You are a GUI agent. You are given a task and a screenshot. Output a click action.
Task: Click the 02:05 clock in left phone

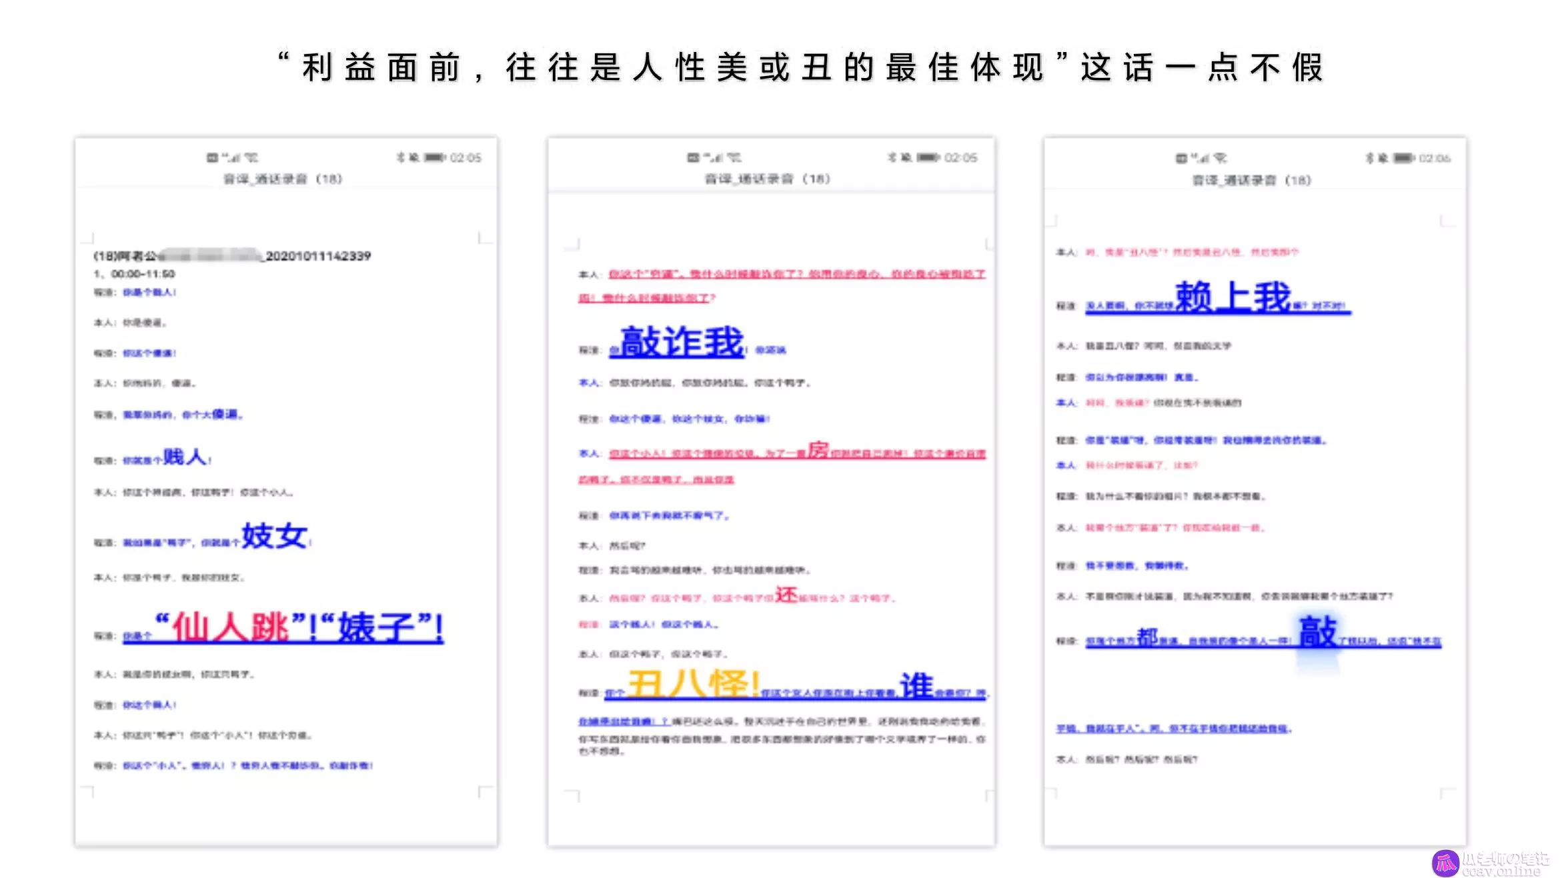[466, 158]
